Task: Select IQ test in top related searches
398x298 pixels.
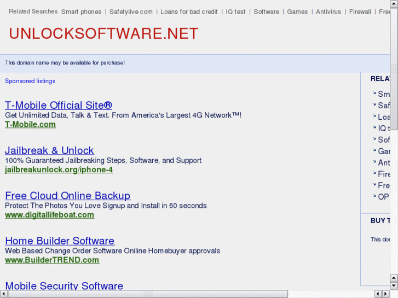Action: (x=235, y=12)
